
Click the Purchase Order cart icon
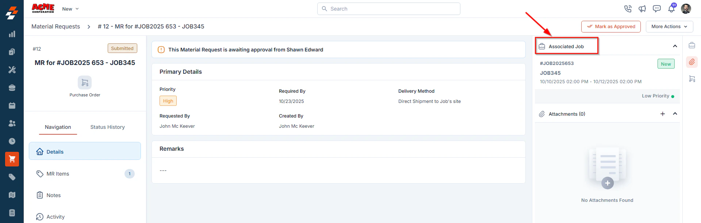[x=85, y=82]
